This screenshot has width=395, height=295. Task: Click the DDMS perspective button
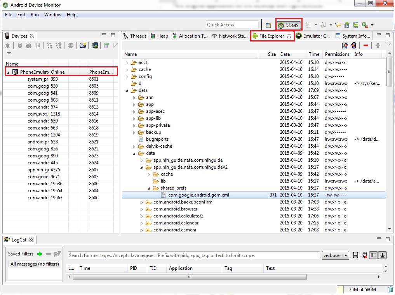(x=289, y=25)
